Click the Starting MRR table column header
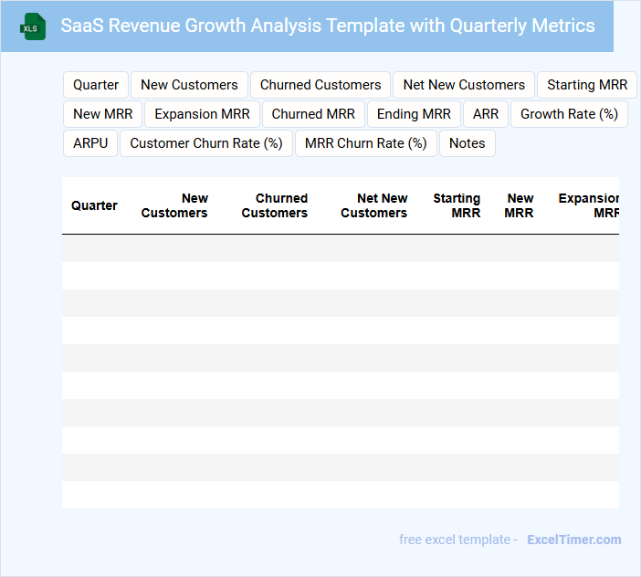The width and height of the screenshot is (641, 577). pos(457,205)
